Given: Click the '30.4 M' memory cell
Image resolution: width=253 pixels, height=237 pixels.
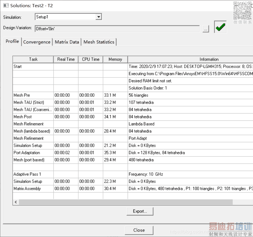Looking at the screenshot, I should click(x=115, y=188).
